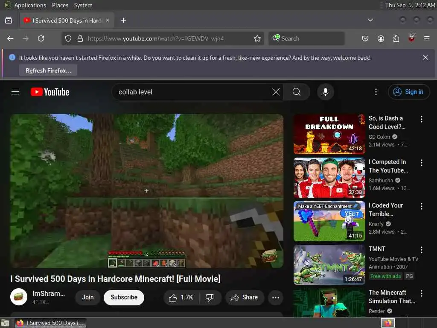Open options for So, is Dash video

pos(421,120)
